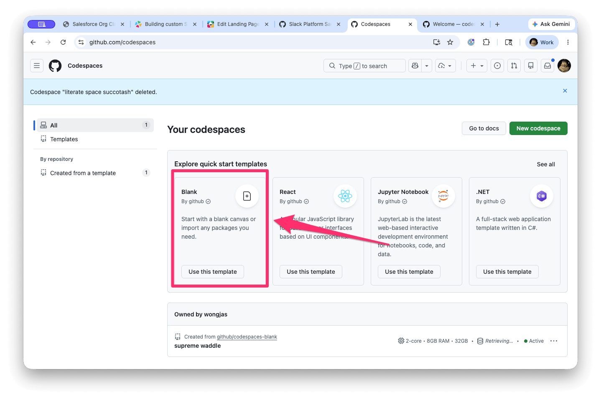Viewport: 601px width, 400px height.
Task: Open the notifications inbox icon
Action: point(548,66)
